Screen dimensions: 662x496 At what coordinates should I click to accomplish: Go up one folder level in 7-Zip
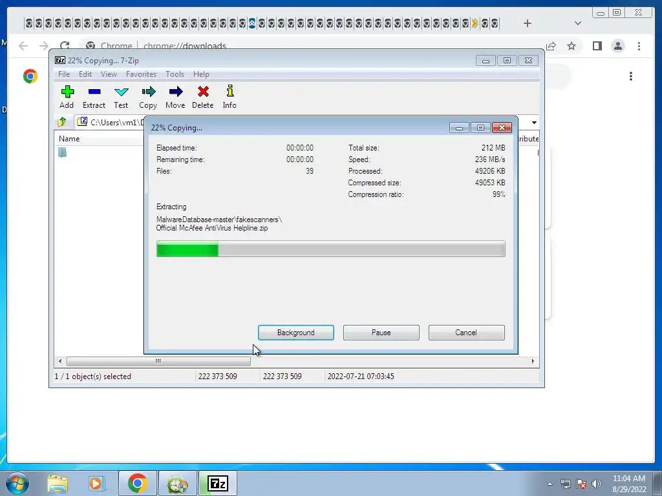[62, 122]
